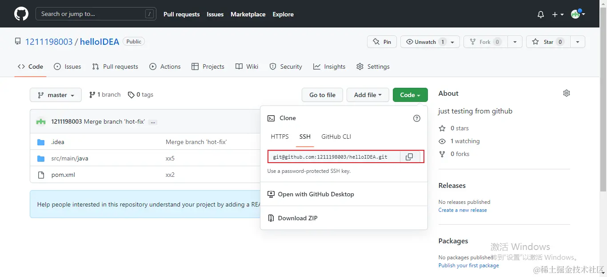Toggle the green Code dropdown button
This screenshot has height=277, width=607.
(x=410, y=95)
